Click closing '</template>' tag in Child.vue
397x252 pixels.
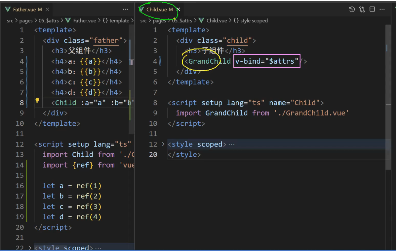coord(190,82)
